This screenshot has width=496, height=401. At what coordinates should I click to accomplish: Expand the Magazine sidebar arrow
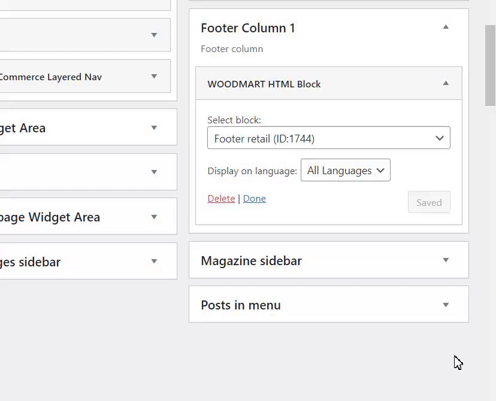point(446,260)
